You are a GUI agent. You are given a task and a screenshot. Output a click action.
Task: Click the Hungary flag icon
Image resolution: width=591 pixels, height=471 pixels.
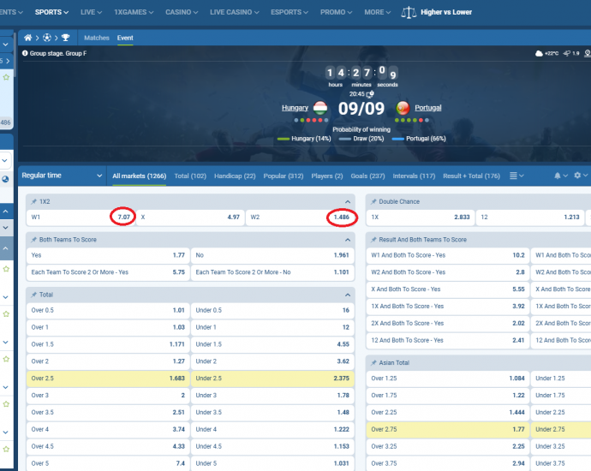pos(320,108)
